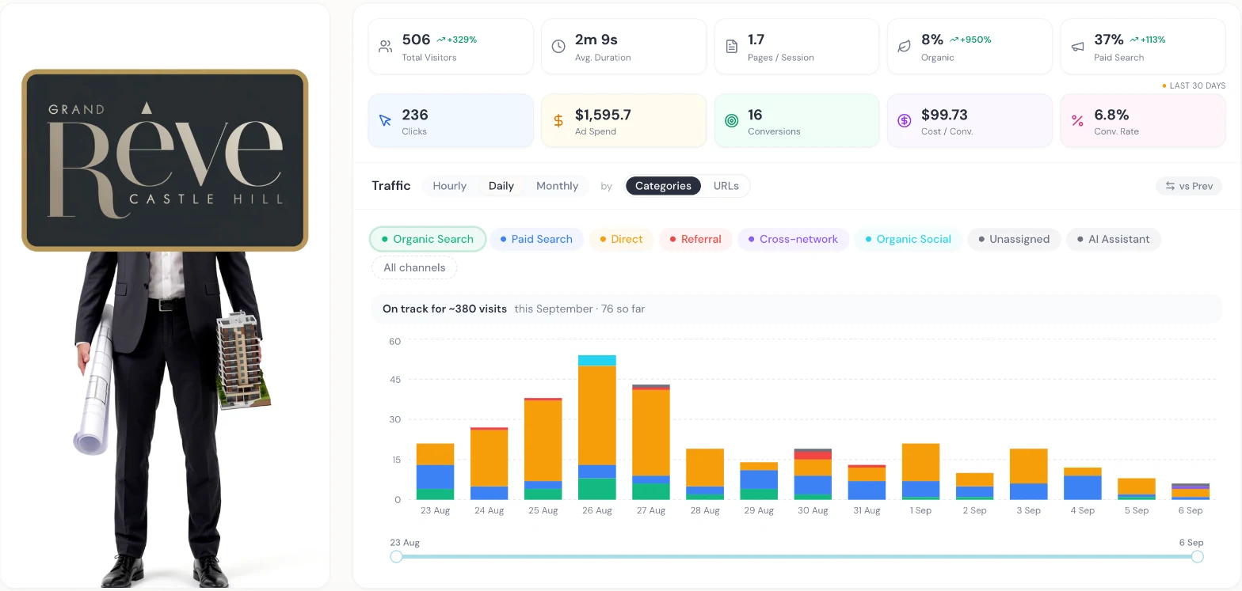Screen dimensions: 1242x591
Task: Click the Grand Rêve Castle Hill logo
Action: (x=165, y=160)
